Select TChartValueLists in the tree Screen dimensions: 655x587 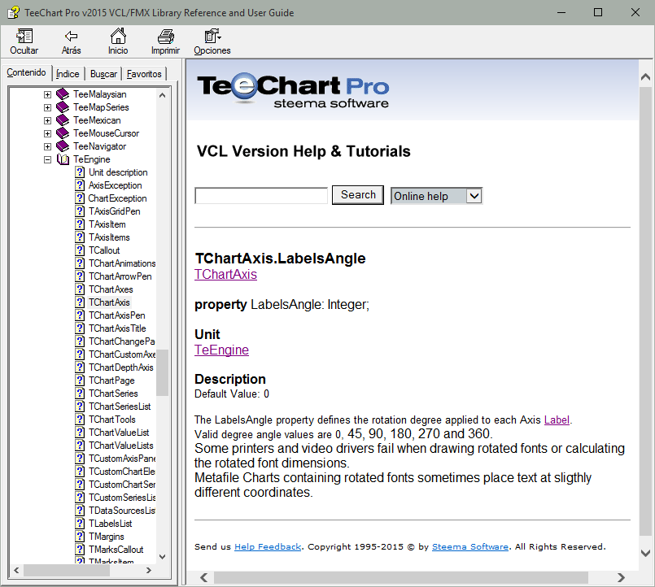pos(121,445)
